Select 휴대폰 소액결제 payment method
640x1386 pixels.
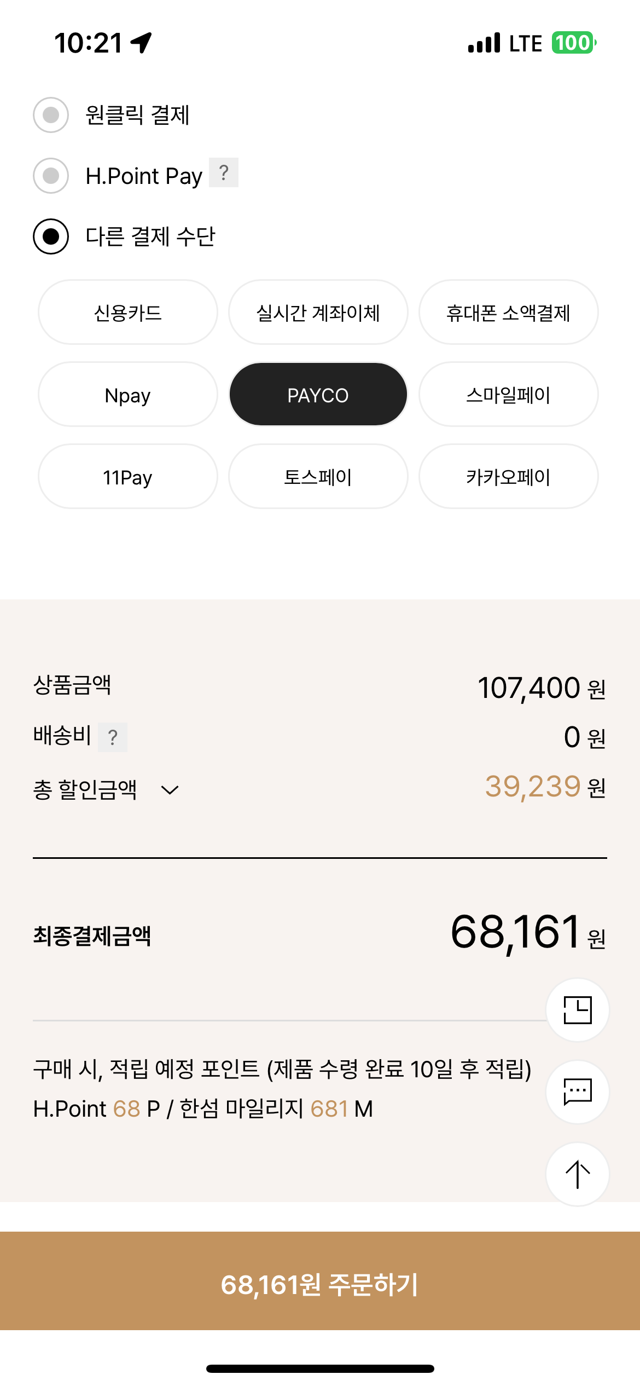coord(508,313)
